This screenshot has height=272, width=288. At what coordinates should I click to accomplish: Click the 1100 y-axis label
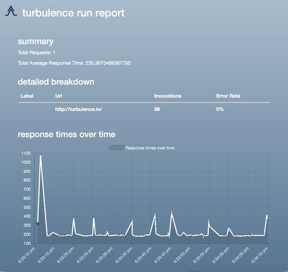(x=26, y=153)
